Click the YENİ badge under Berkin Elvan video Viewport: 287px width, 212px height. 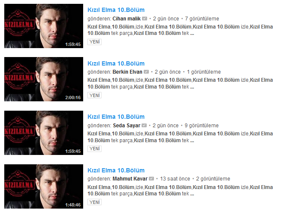coord(94,95)
